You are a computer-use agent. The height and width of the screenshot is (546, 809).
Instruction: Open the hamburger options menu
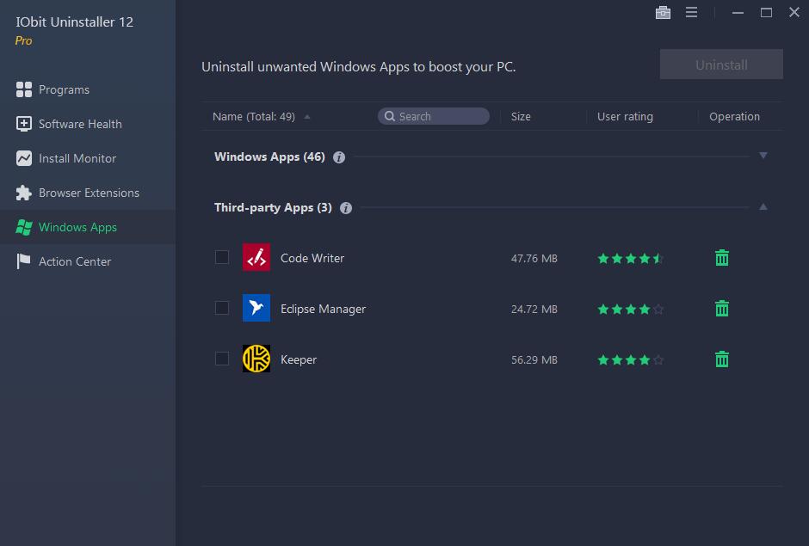691,13
